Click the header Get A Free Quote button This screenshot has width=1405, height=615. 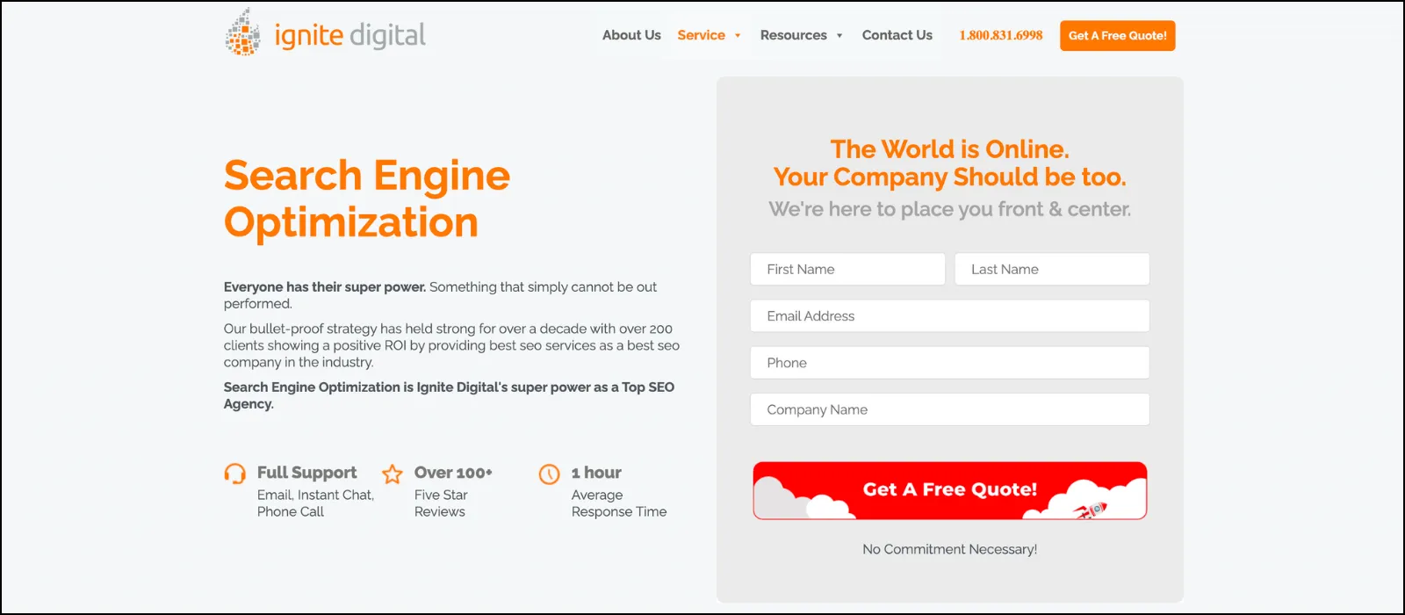[1117, 36]
